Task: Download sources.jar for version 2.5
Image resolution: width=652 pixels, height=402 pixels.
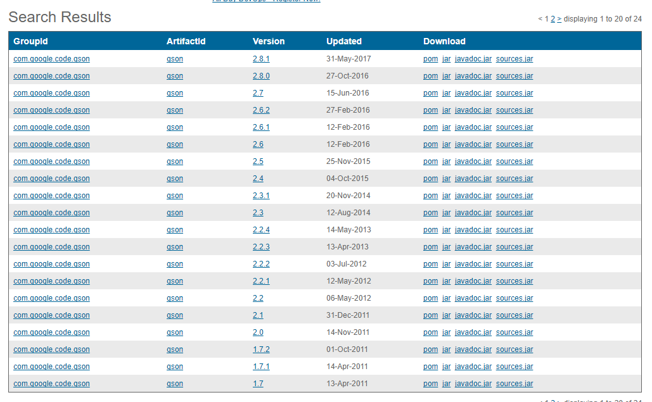Action: (515, 161)
